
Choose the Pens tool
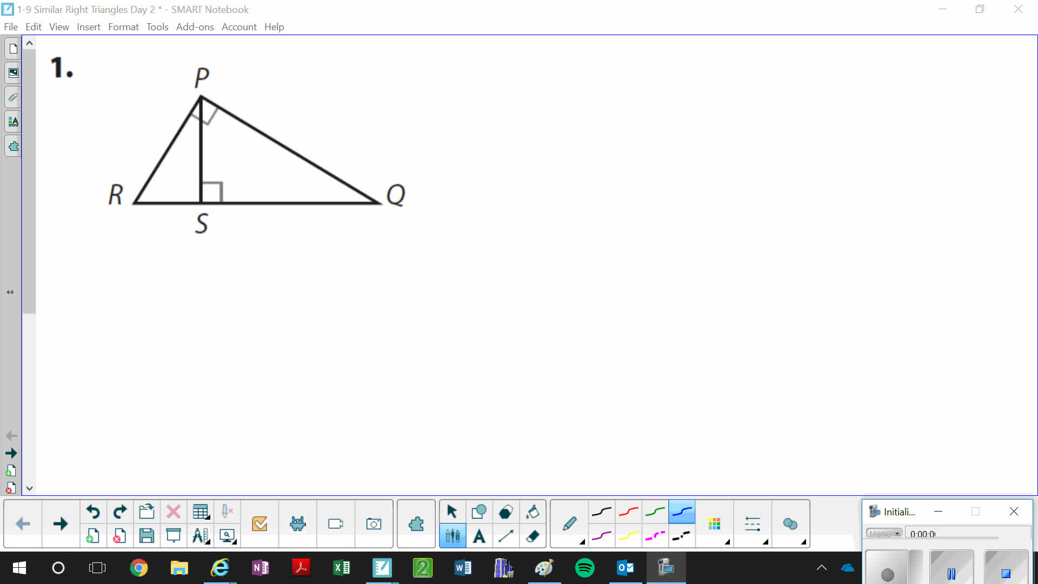453,536
